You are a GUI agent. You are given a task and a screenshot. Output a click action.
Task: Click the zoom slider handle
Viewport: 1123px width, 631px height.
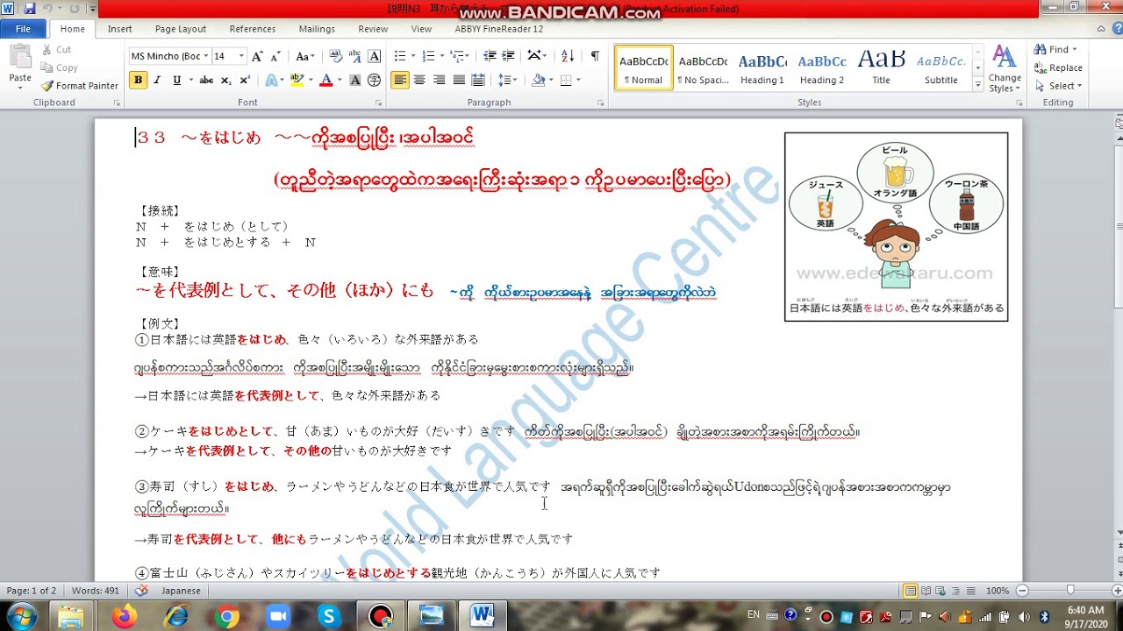pos(1070,591)
